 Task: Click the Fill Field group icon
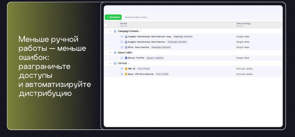coord(115,63)
